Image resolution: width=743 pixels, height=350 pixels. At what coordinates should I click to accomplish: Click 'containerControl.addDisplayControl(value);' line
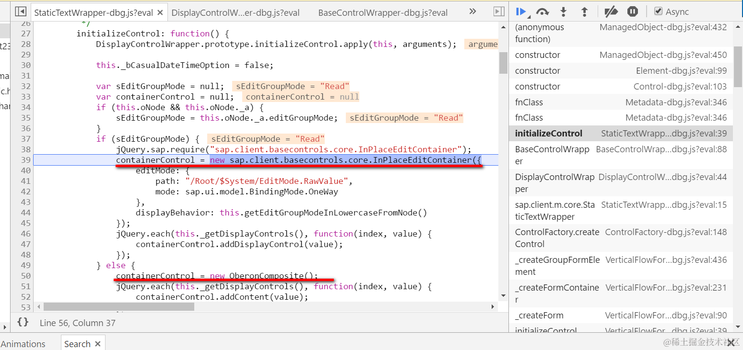239,244
